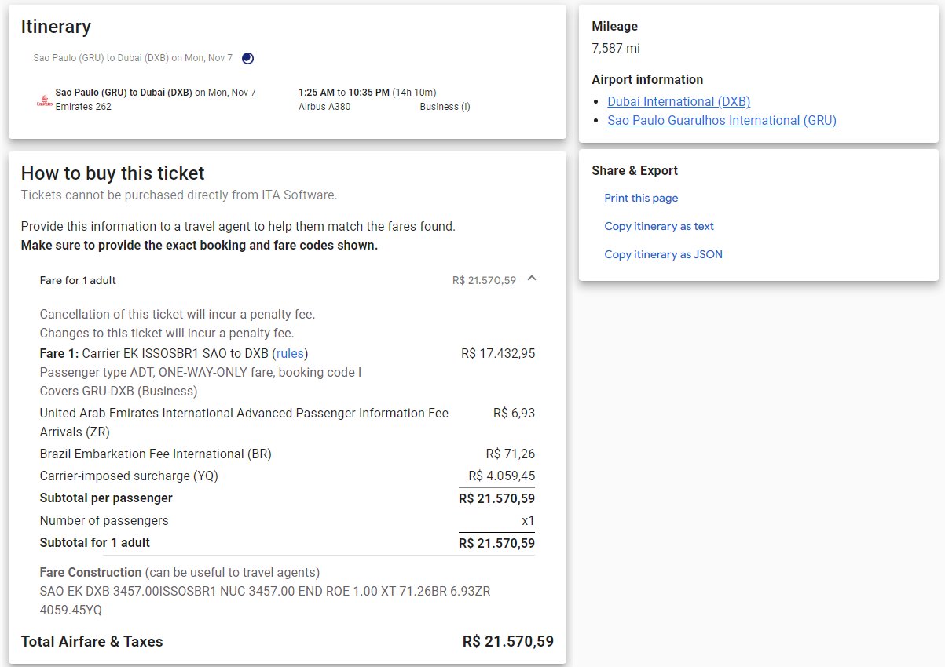Click the Changes penalty fee notice
The height and width of the screenshot is (667, 945).
(167, 333)
